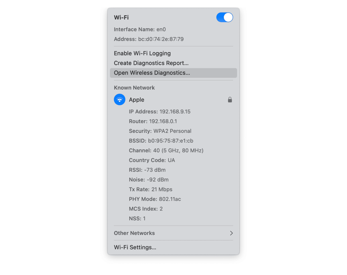Image resolution: width=347 pixels, height=275 pixels.
Task: Click the Interface Name en0 line
Action: (140, 29)
